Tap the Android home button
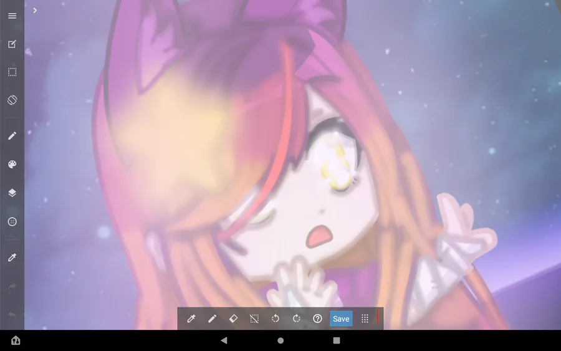Image resolution: width=561 pixels, height=351 pixels. (280, 340)
